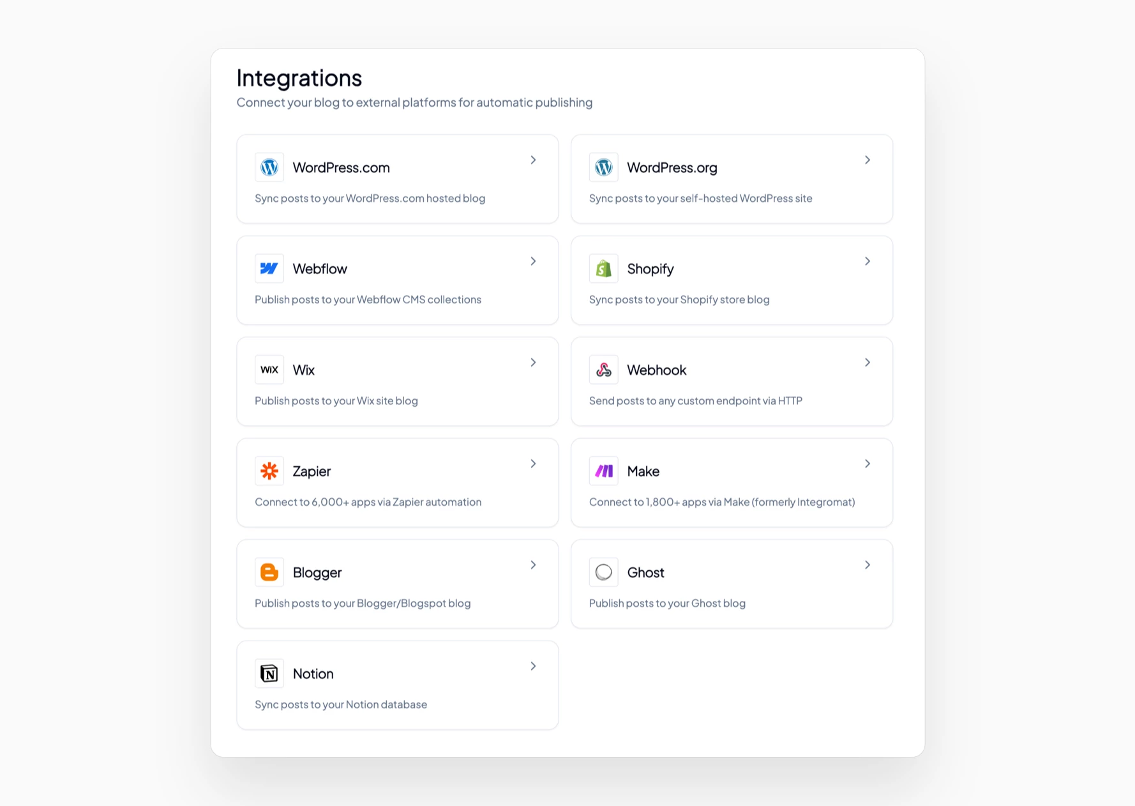Click the Blogger card description text
The height and width of the screenshot is (806, 1135).
pos(362,604)
